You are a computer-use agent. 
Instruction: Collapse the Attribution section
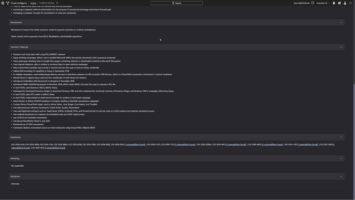(341, 176)
